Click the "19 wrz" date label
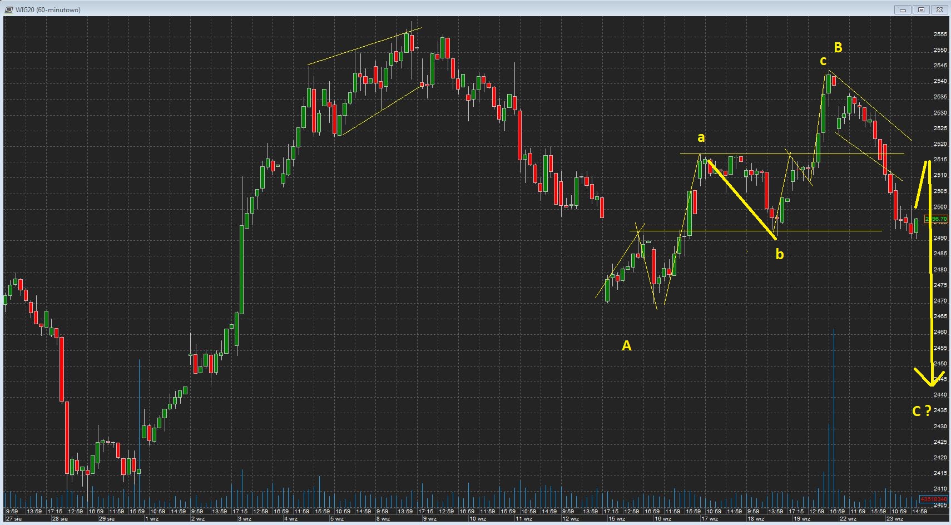Screen dimensions: 951x525 tap(802, 519)
